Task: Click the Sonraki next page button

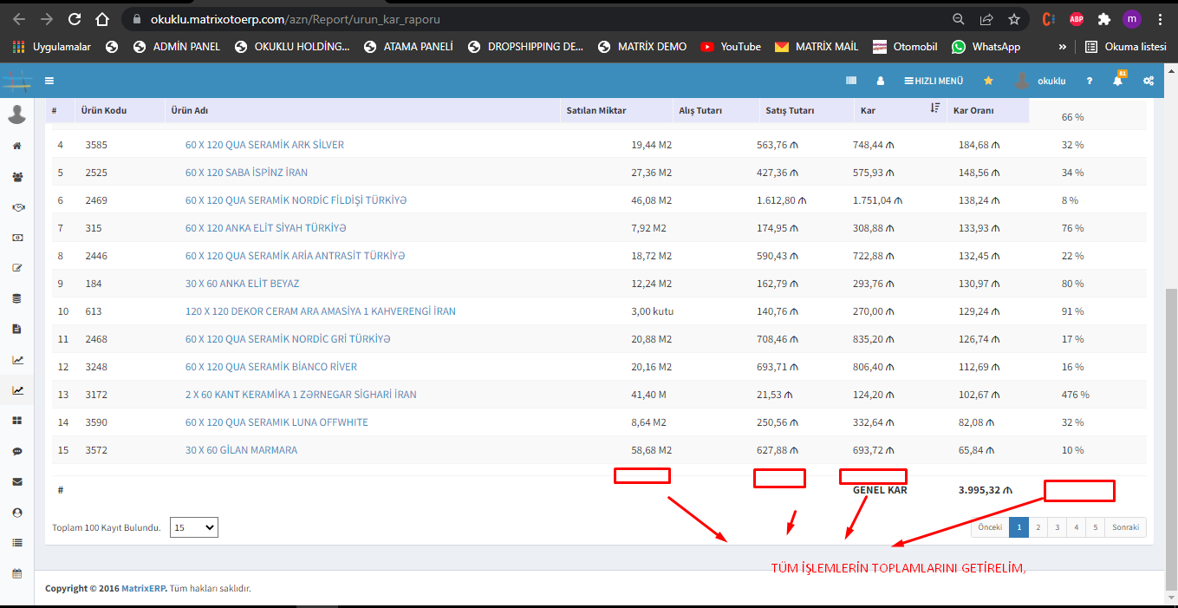Action: (1124, 527)
